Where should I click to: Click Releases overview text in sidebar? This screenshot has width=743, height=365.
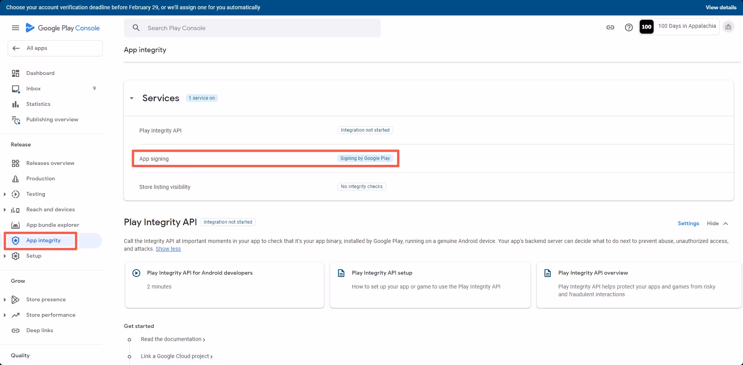pyautogui.click(x=50, y=163)
